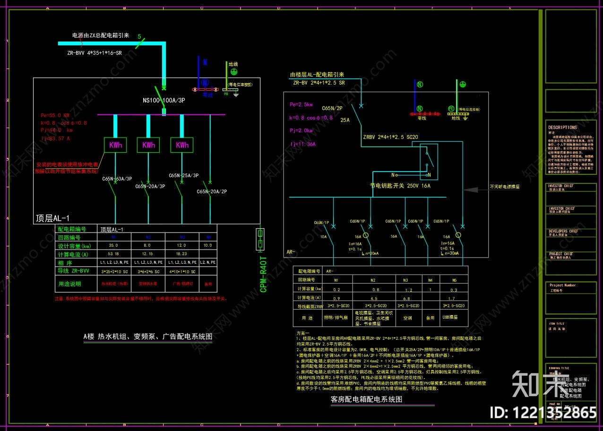Select the cable label 'ZR-BVV 4*35+1*16-SR'
Viewport: 603px width, 431px height.
click(x=95, y=53)
